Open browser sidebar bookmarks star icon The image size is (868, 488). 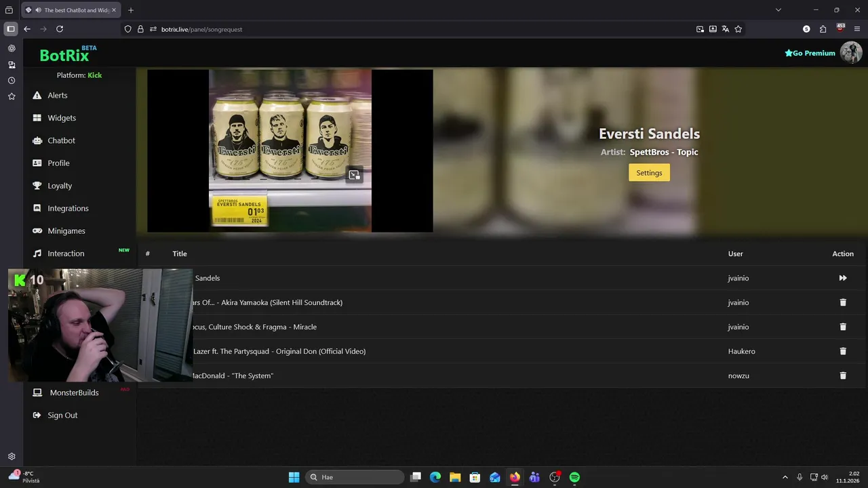(12, 96)
